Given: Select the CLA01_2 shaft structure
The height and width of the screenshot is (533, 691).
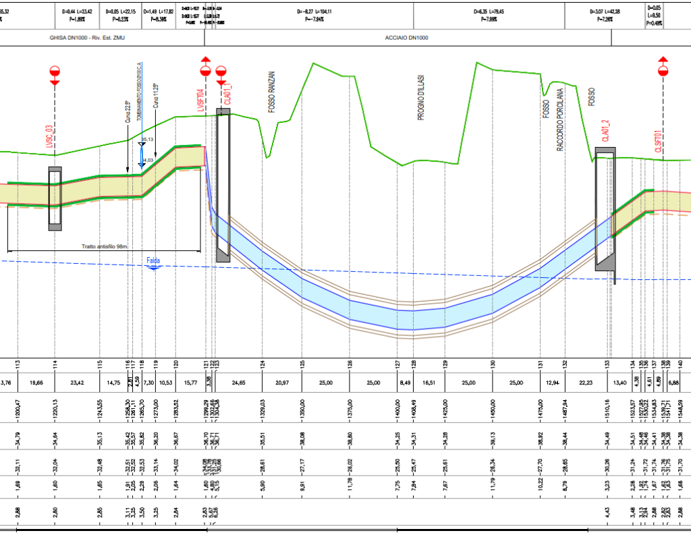Looking at the screenshot, I should pos(605,211).
